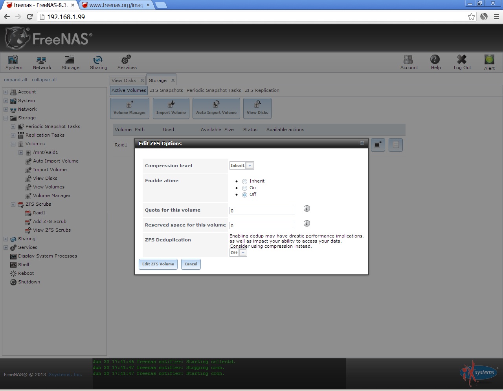This screenshot has width=503, height=391.
Task: Open Auto Import Volume
Action: [x=216, y=108]
